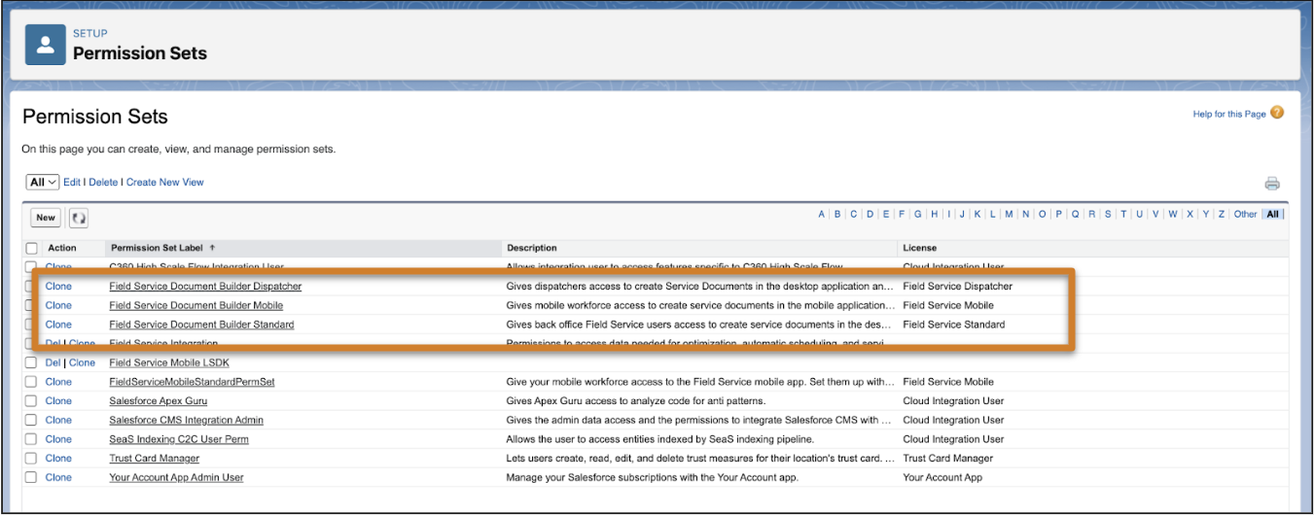Click the Your Account App license cell
1315x515 pixels.
942,477
